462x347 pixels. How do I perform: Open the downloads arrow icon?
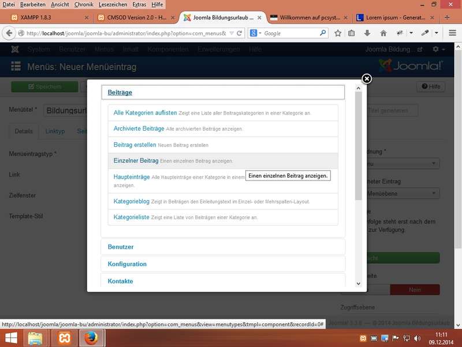[367, 33]
